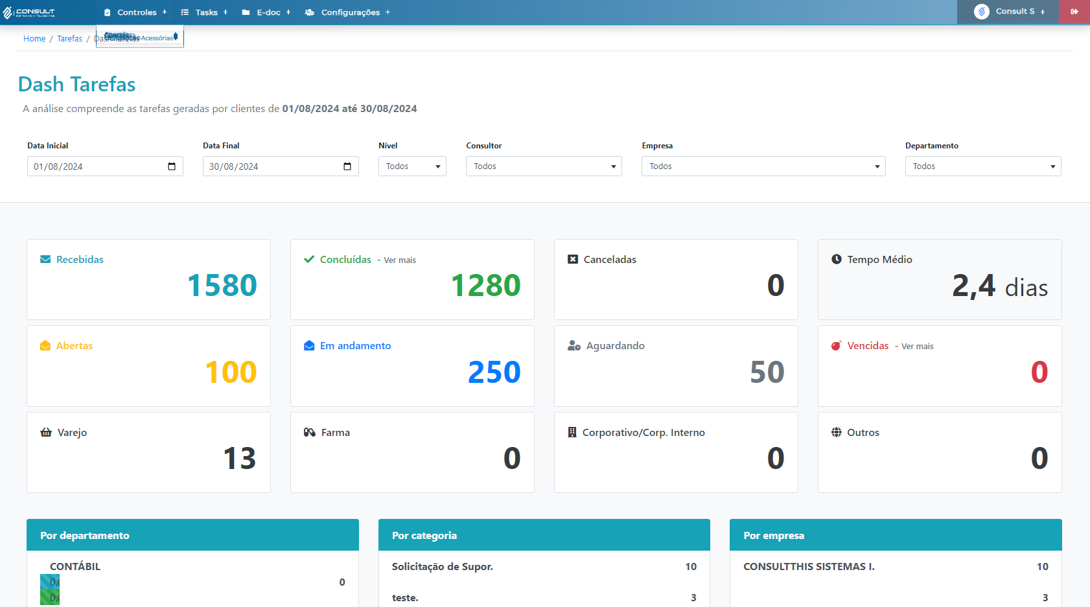Click the Concluídas value 1280

click(x=486, y=286)
